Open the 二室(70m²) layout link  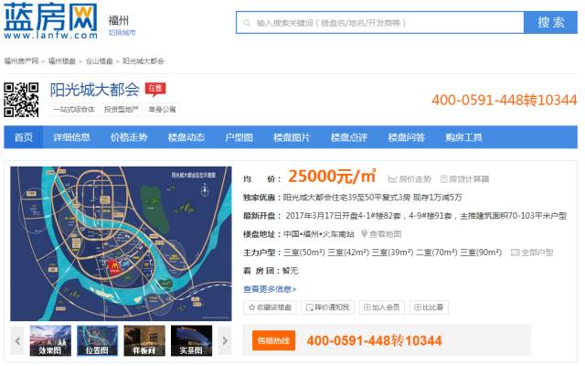[437, 253]
